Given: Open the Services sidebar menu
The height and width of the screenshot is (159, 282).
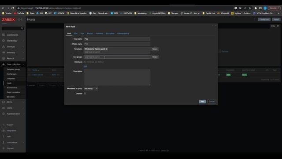Looking at the screenshot, I should tap(11, 47).
